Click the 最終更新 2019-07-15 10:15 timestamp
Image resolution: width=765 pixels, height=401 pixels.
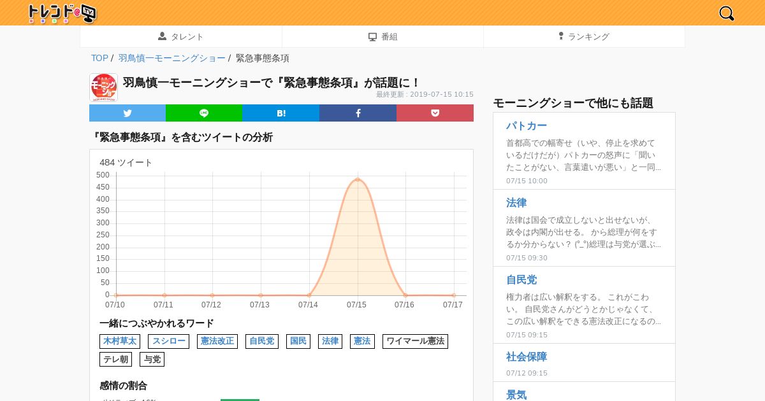tap(425, 94)
